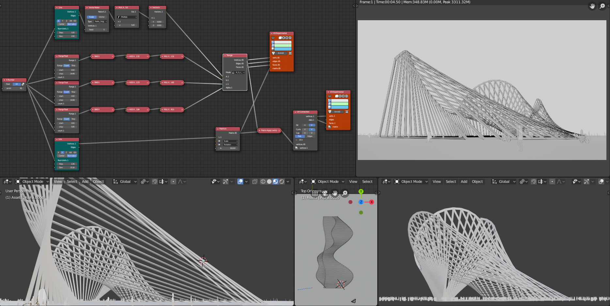The height and width of the screenshot is (306, 610).
Task: Toggle proportional editing in left viewport
Action: (173, 182)
